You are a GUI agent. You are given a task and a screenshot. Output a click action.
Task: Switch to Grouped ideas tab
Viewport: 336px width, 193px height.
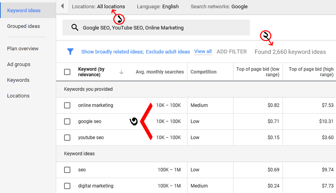coord(24,26)
